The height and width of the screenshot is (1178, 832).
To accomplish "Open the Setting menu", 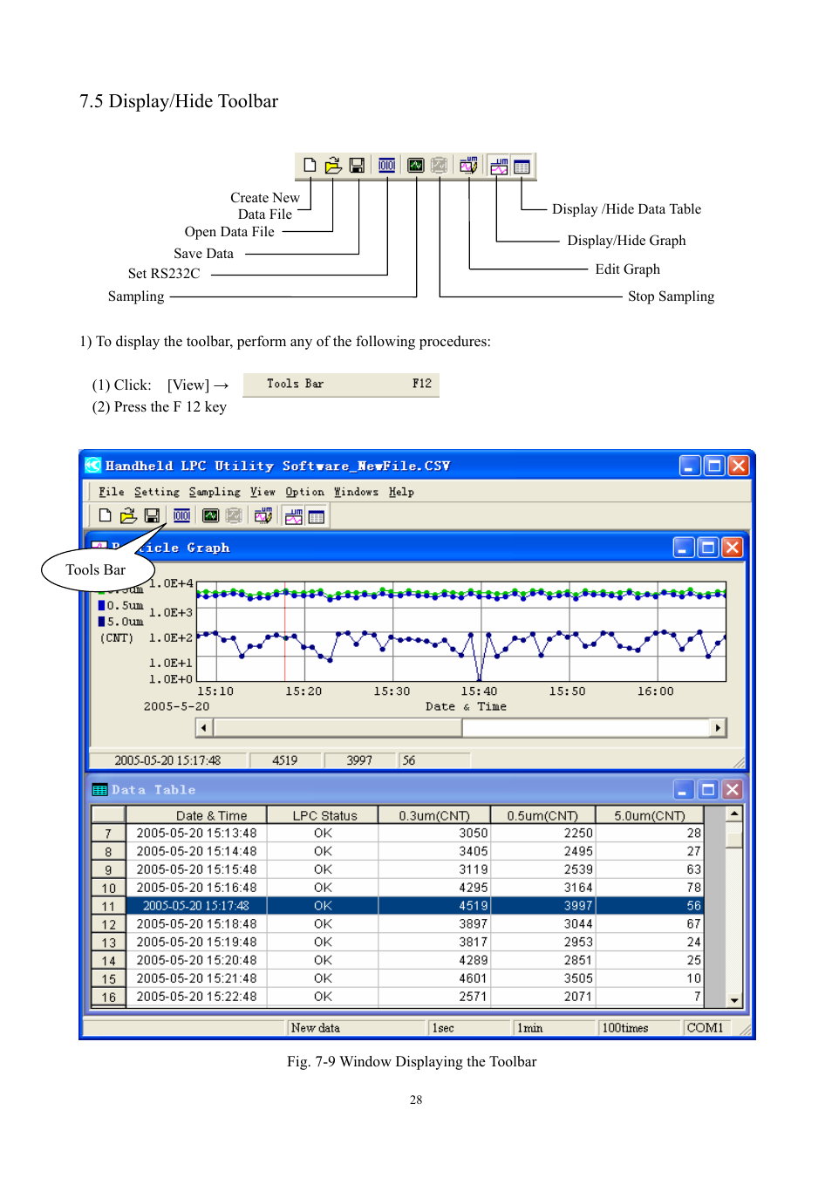I will point(157,492).
